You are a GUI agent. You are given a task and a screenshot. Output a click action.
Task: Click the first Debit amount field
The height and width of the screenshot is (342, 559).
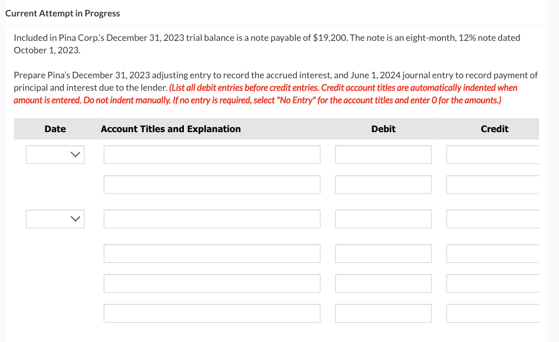point(383,155)
